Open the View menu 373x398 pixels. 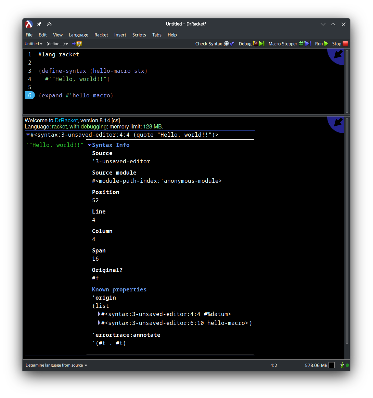click(x=58, y=35)
